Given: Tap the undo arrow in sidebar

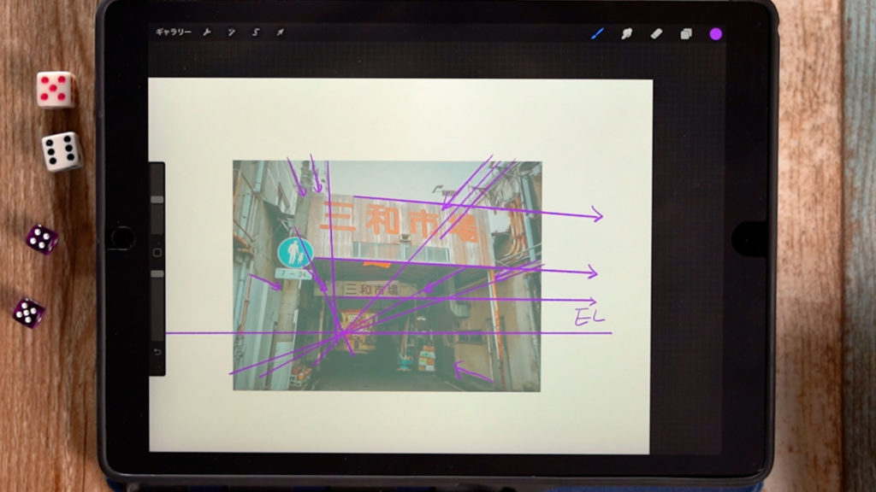Looking at the screenshot, I should [157, 352].
